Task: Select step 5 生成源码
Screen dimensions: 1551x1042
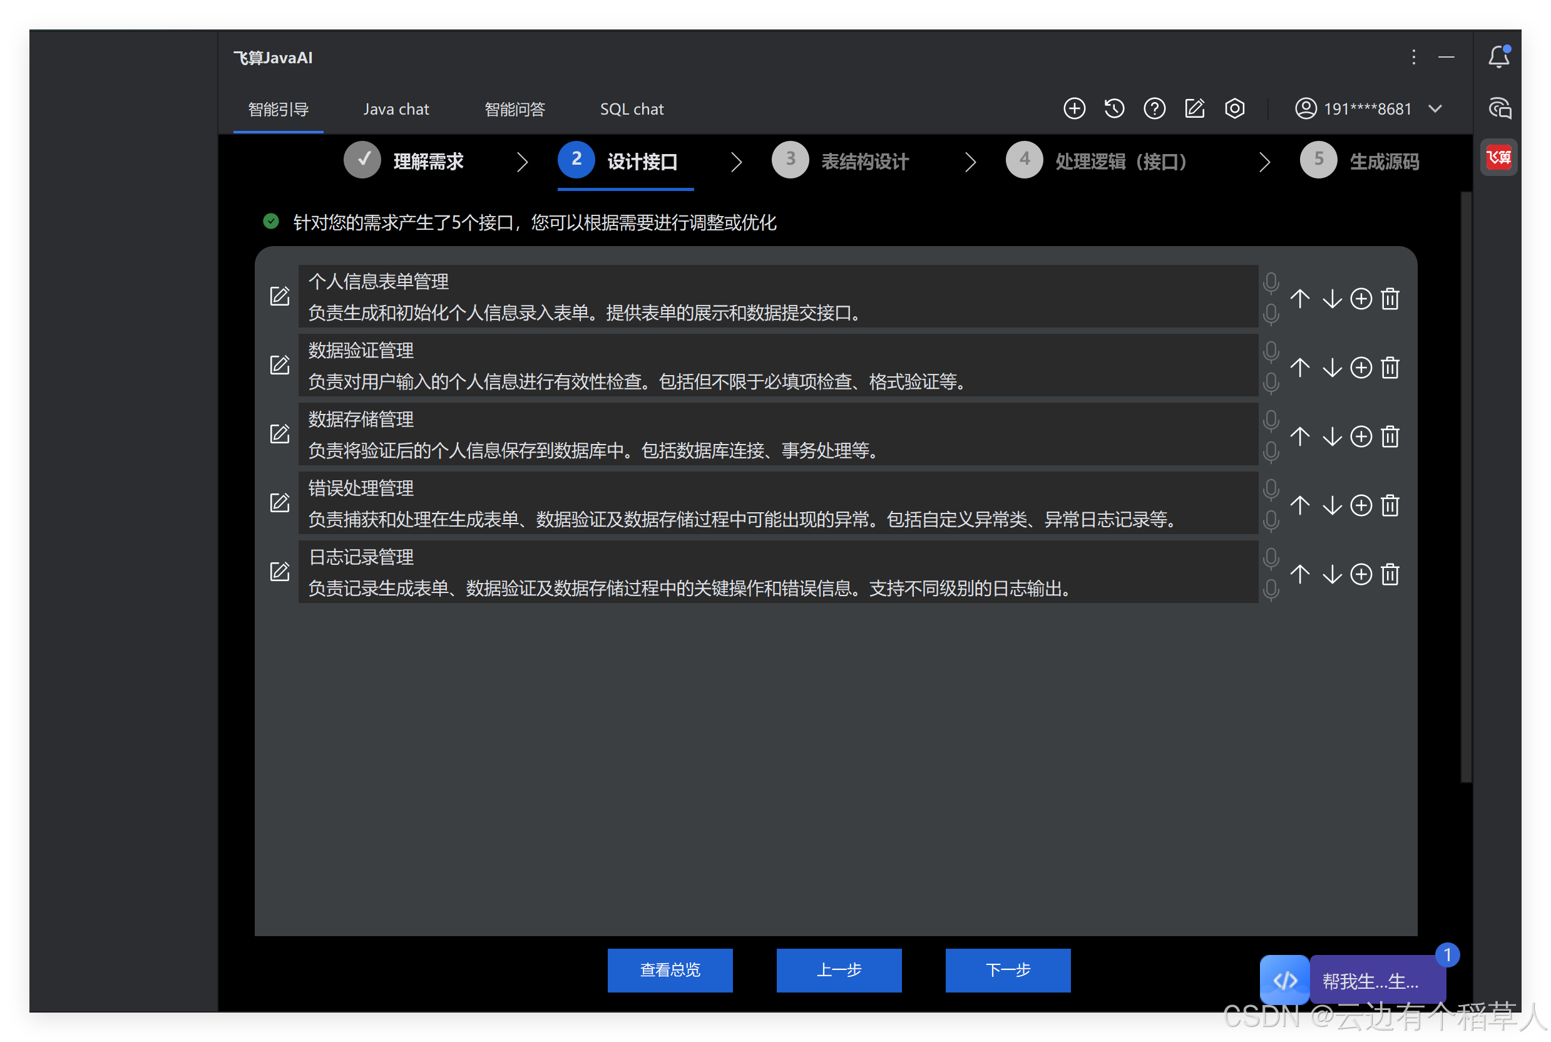Action: 1359,161
